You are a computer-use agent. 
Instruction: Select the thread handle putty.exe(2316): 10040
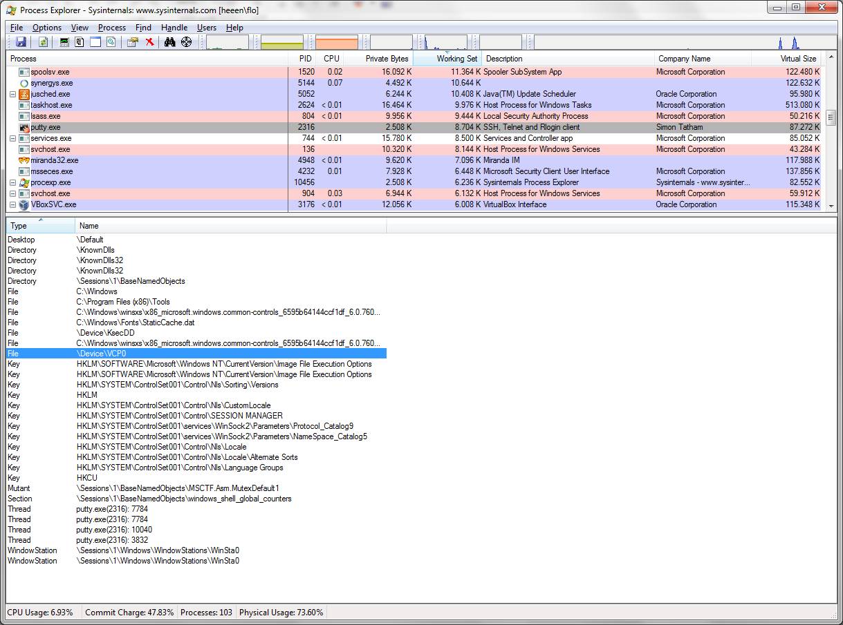(x=196, y=530)
